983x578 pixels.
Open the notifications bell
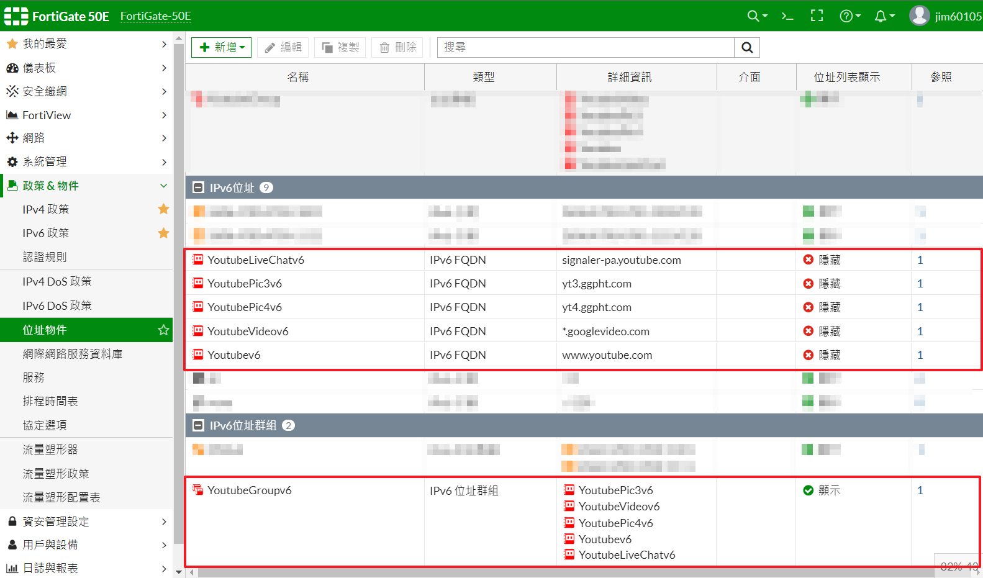tap(881, 16)
